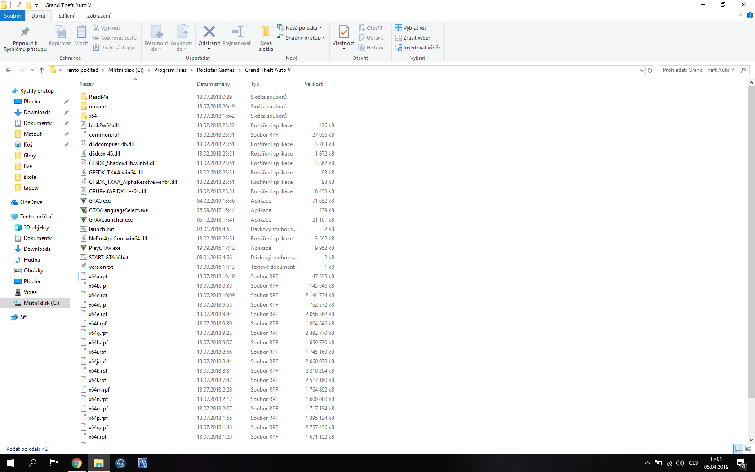Viewport: 755px width, 472px height.
Task: Click the Rockstar Games breadcrumb
Action: [216, 70]
